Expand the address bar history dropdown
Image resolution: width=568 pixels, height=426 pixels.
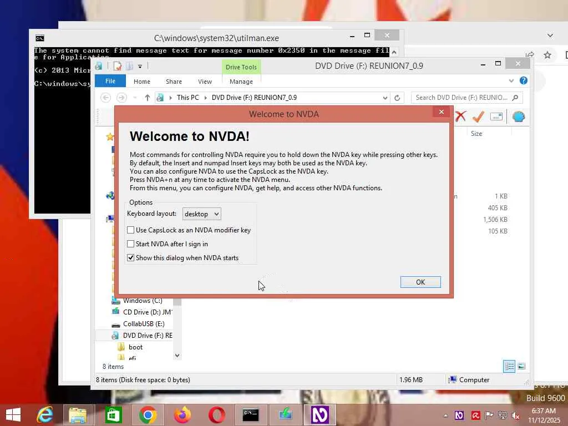tap(385, 98)
